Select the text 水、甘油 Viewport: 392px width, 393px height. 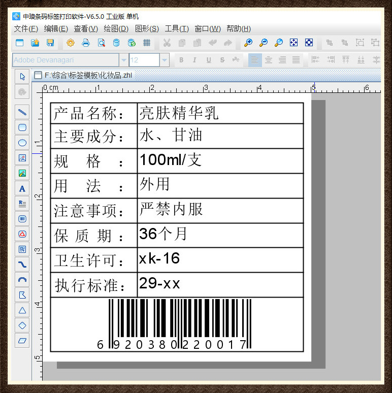[171, 135]
